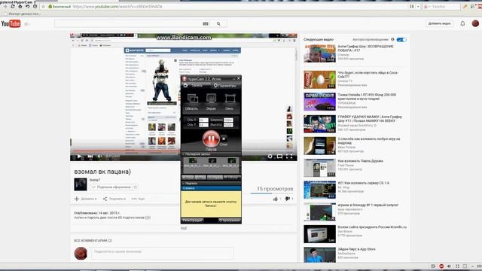The height and width of the screenshot is (271, 482).
Task: Open video Как взломать Павла Дурова
Action: tap(360, 160)
